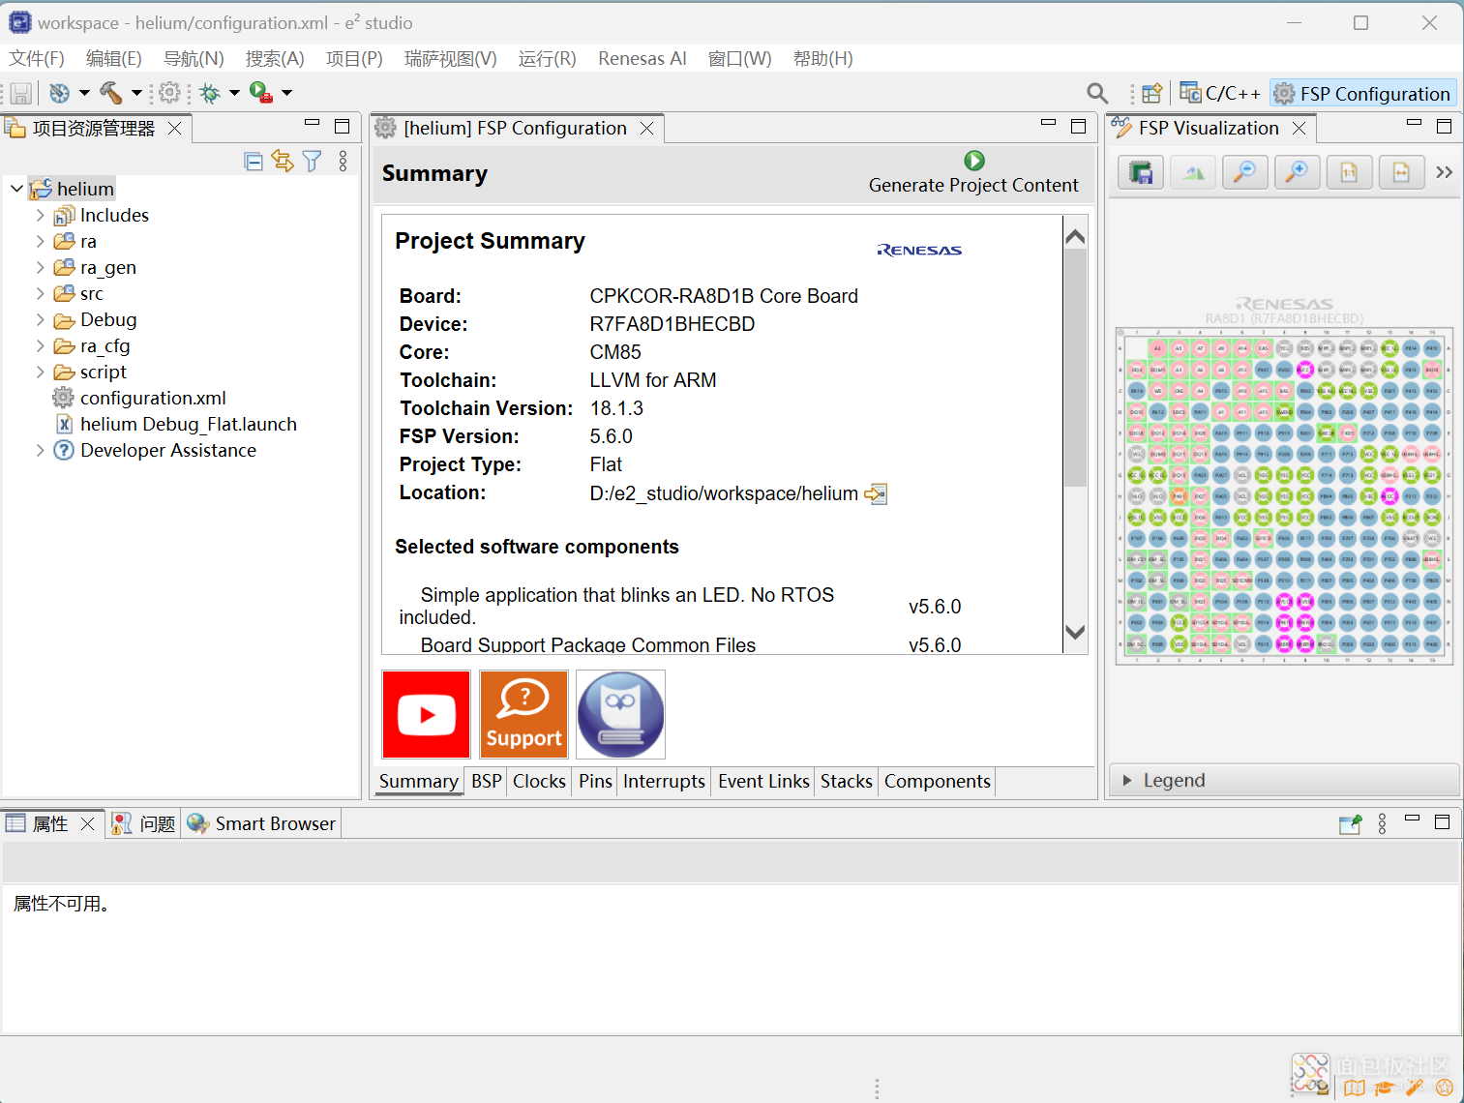Expand the Includes folder

point(40,215)
